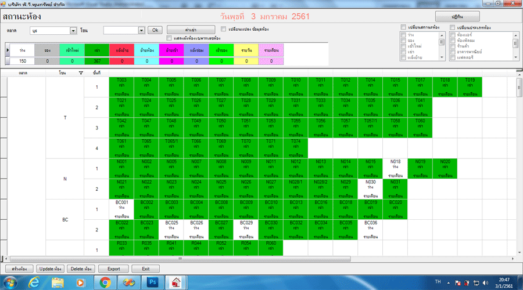Viewport: 523px width, 290px height.
Task: Open Google Chrome from the taskbar
Action: (x=105, y=282)
